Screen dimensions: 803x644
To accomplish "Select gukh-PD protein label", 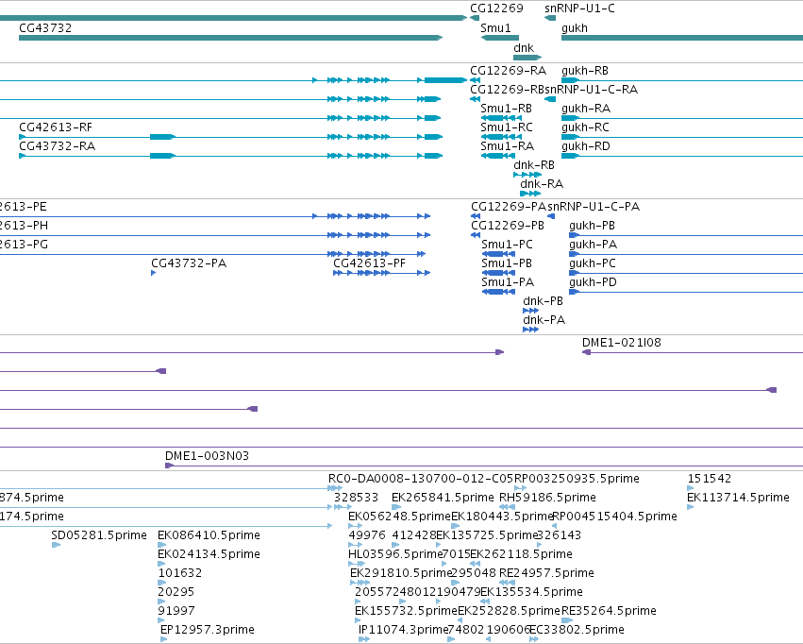I will pyautogui.click(x=593, y=282).
